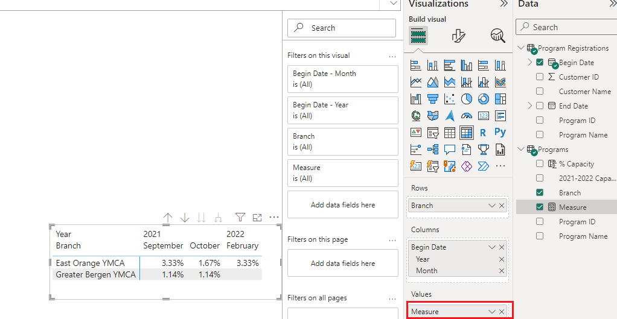Select the Card visual
This screenshot has width=617, height=319.
pos(484,116)
